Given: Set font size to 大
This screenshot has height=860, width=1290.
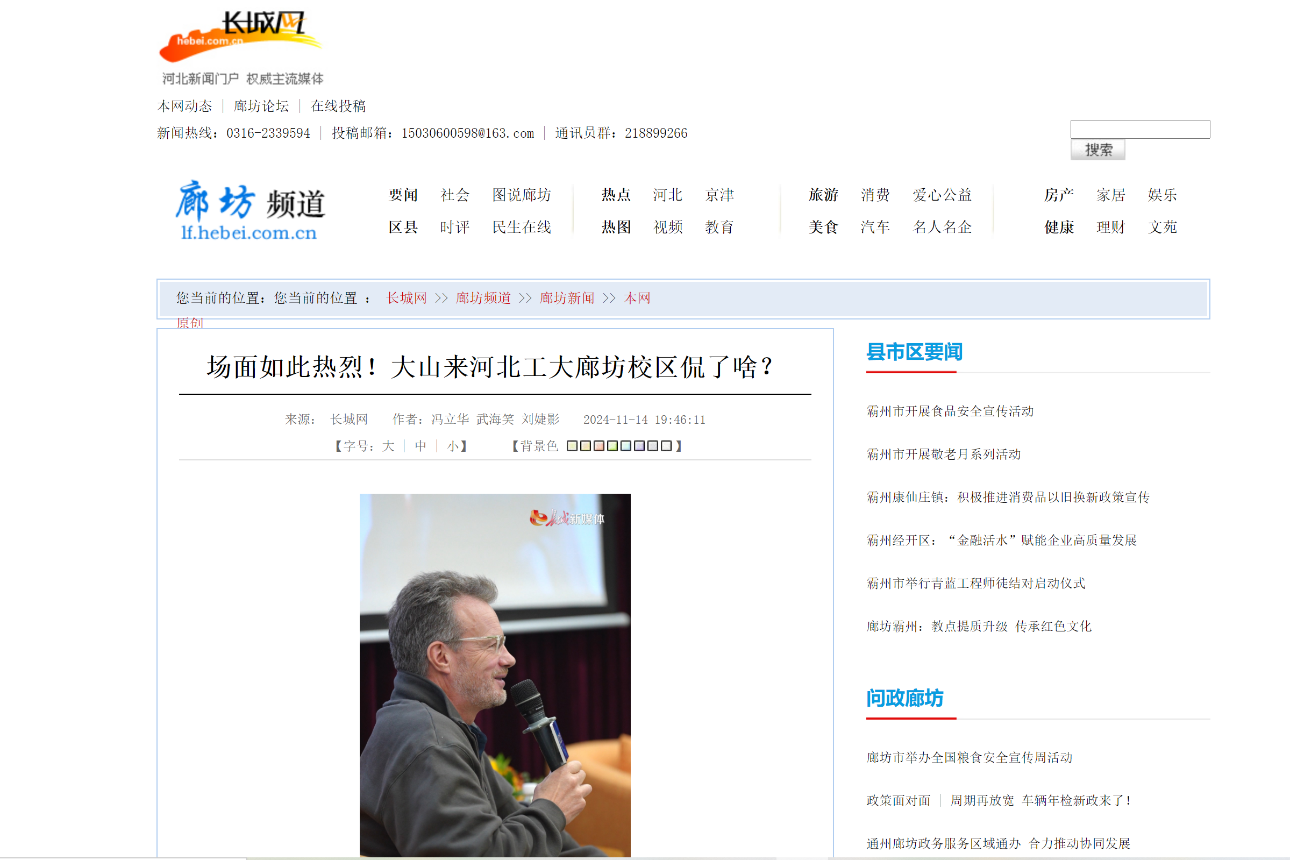Looking at the screenshot, I should (388, 446).
